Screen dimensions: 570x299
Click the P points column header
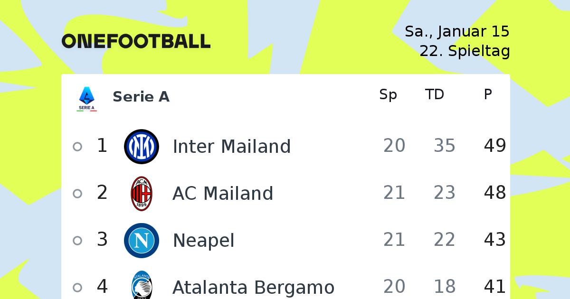488,94
